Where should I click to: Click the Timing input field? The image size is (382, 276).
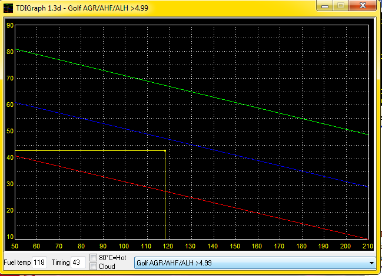coord(78,262)
